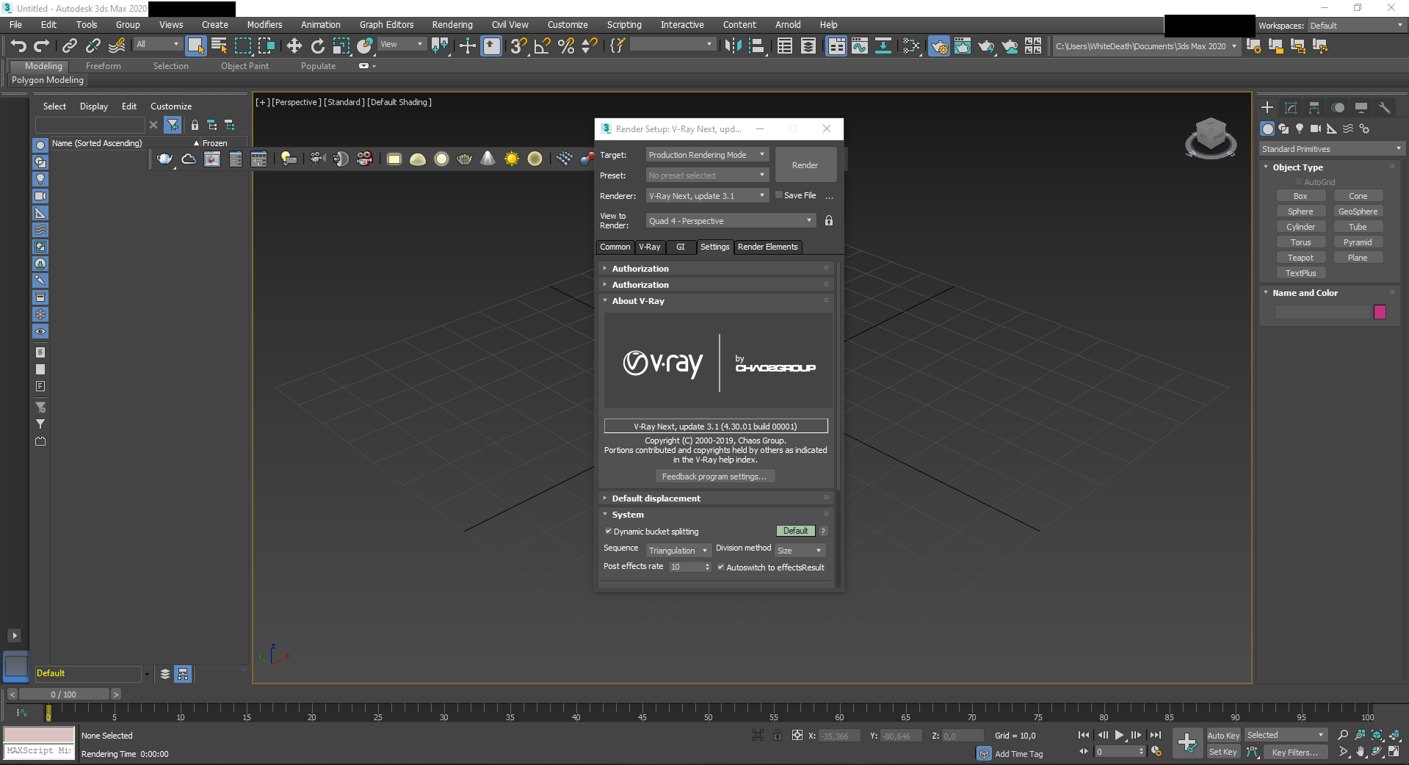Toggle lock icon in Scene Explorer toolbar
This screenshot has height=765, width=1409.
tap(195, 125)
